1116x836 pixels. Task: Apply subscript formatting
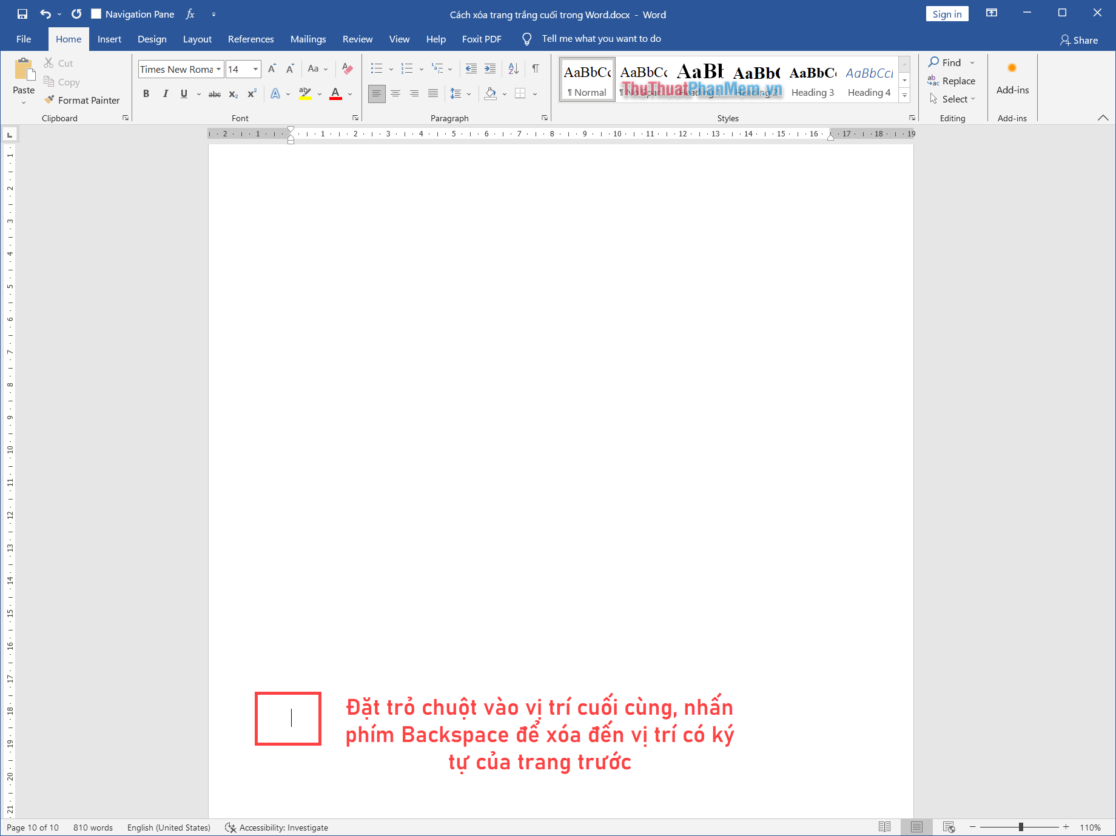(x=233, y=93)
